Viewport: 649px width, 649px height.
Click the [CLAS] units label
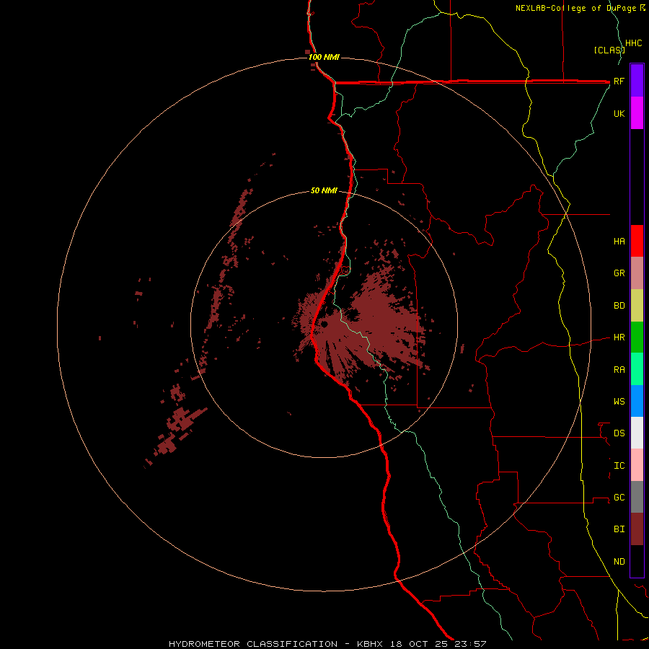[609, 50]
